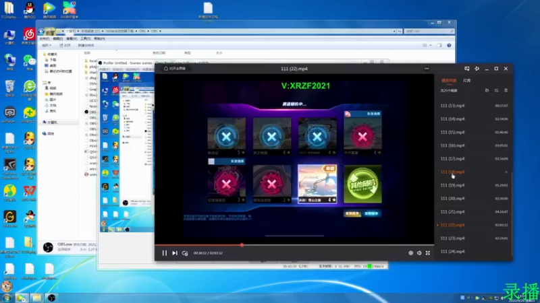The image size is (540, 303).
Task: Click the loop mode icon beside next button
Action: (185, 253)
